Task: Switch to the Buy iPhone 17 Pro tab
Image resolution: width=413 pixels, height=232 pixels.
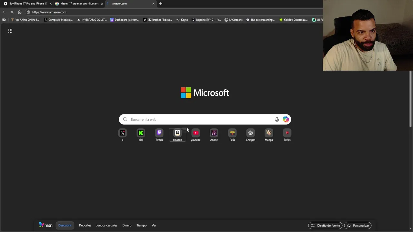Action: 27,4
